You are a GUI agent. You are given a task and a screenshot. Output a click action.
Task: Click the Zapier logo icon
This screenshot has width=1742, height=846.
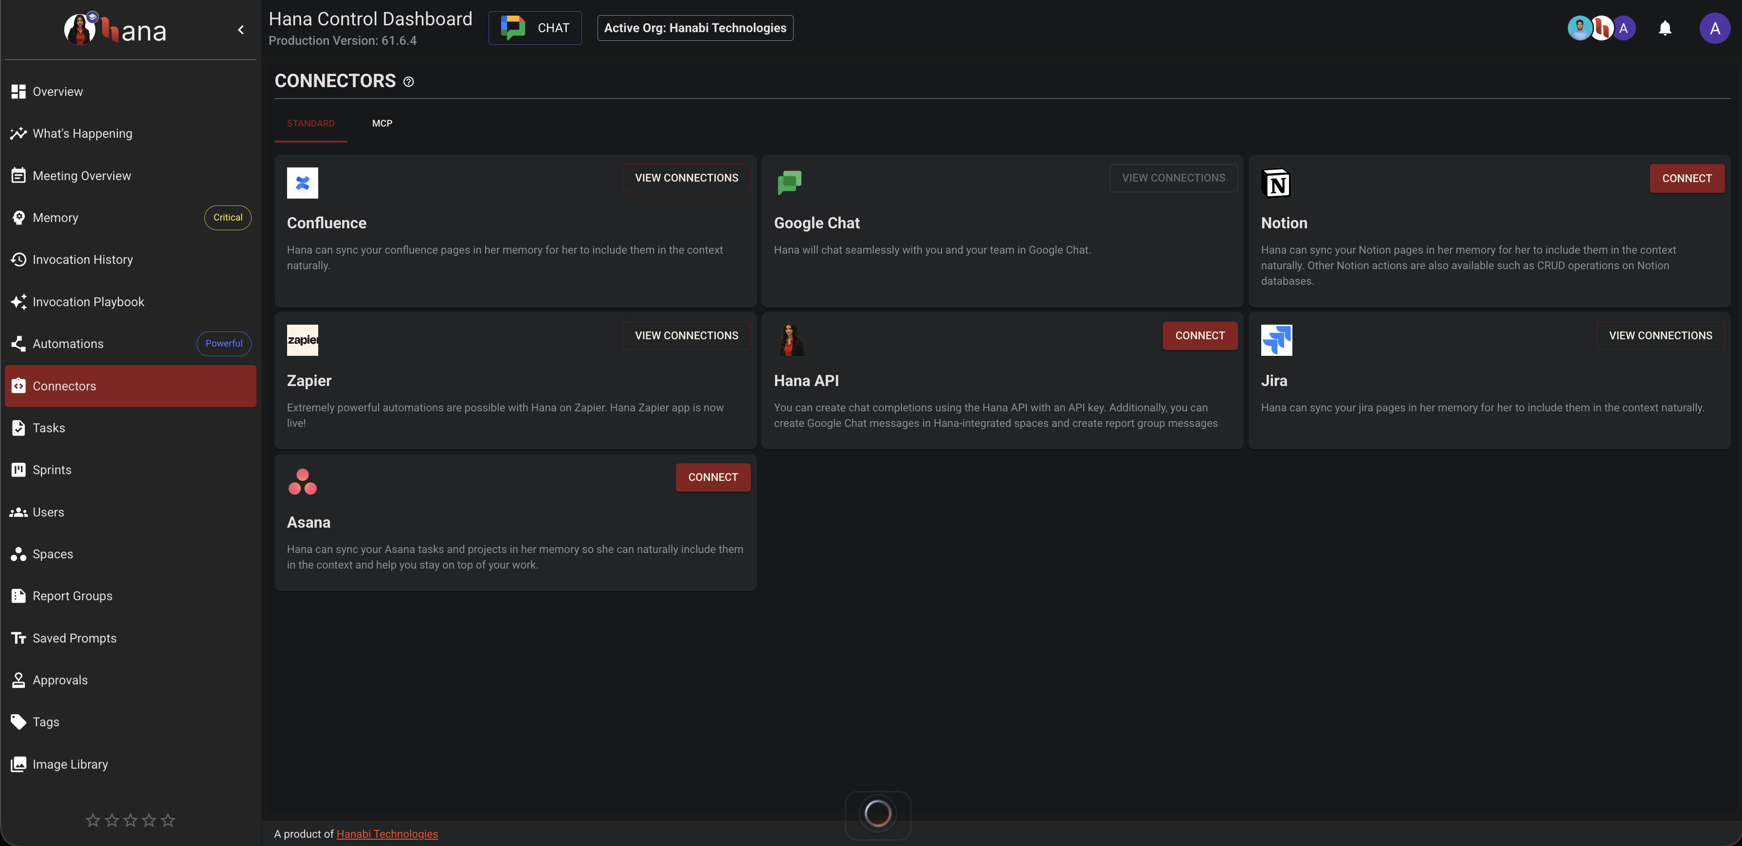[x=302, y=340]
